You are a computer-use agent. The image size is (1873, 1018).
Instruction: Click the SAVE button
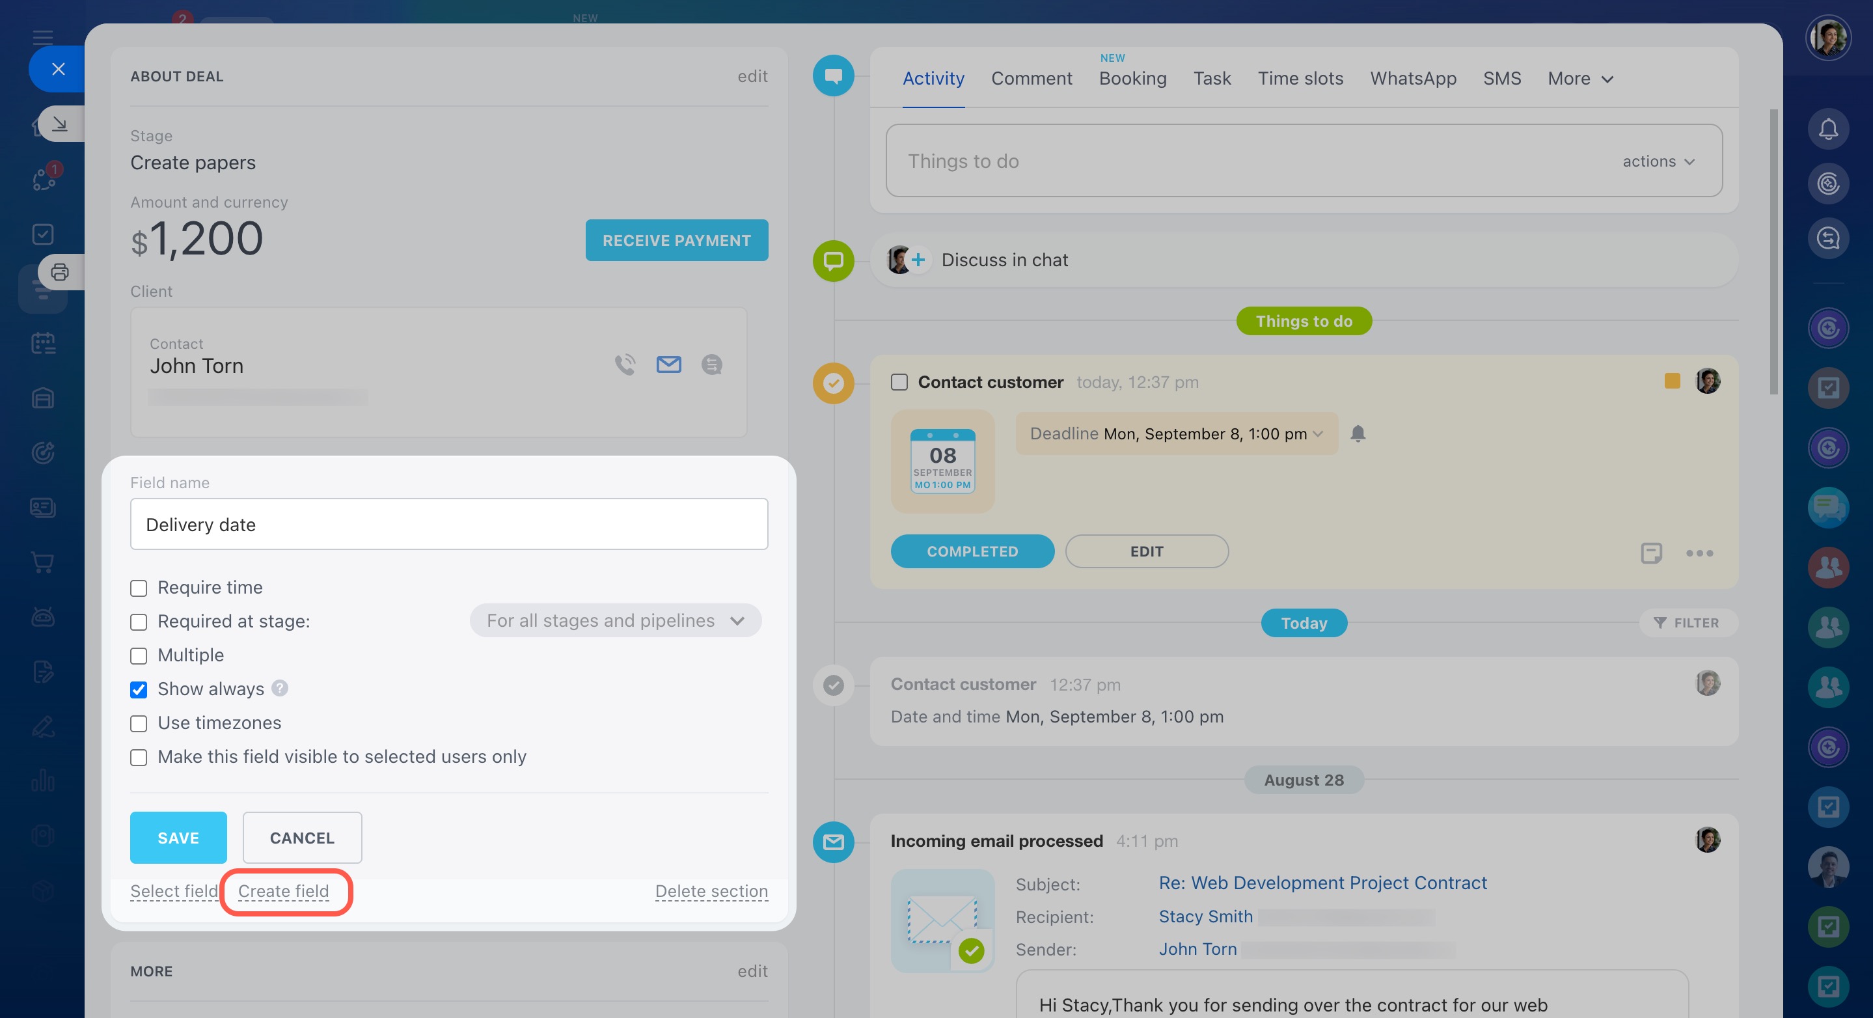click(178, 838)
